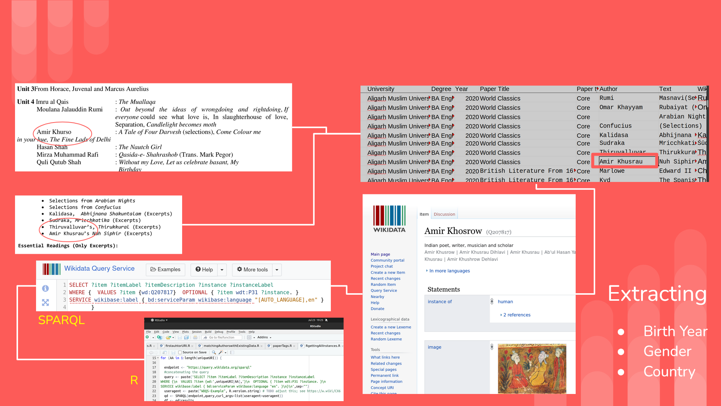Click the code tools magic wand icon
This screenshot has height=406, width=721.
(x=221, y=352)
